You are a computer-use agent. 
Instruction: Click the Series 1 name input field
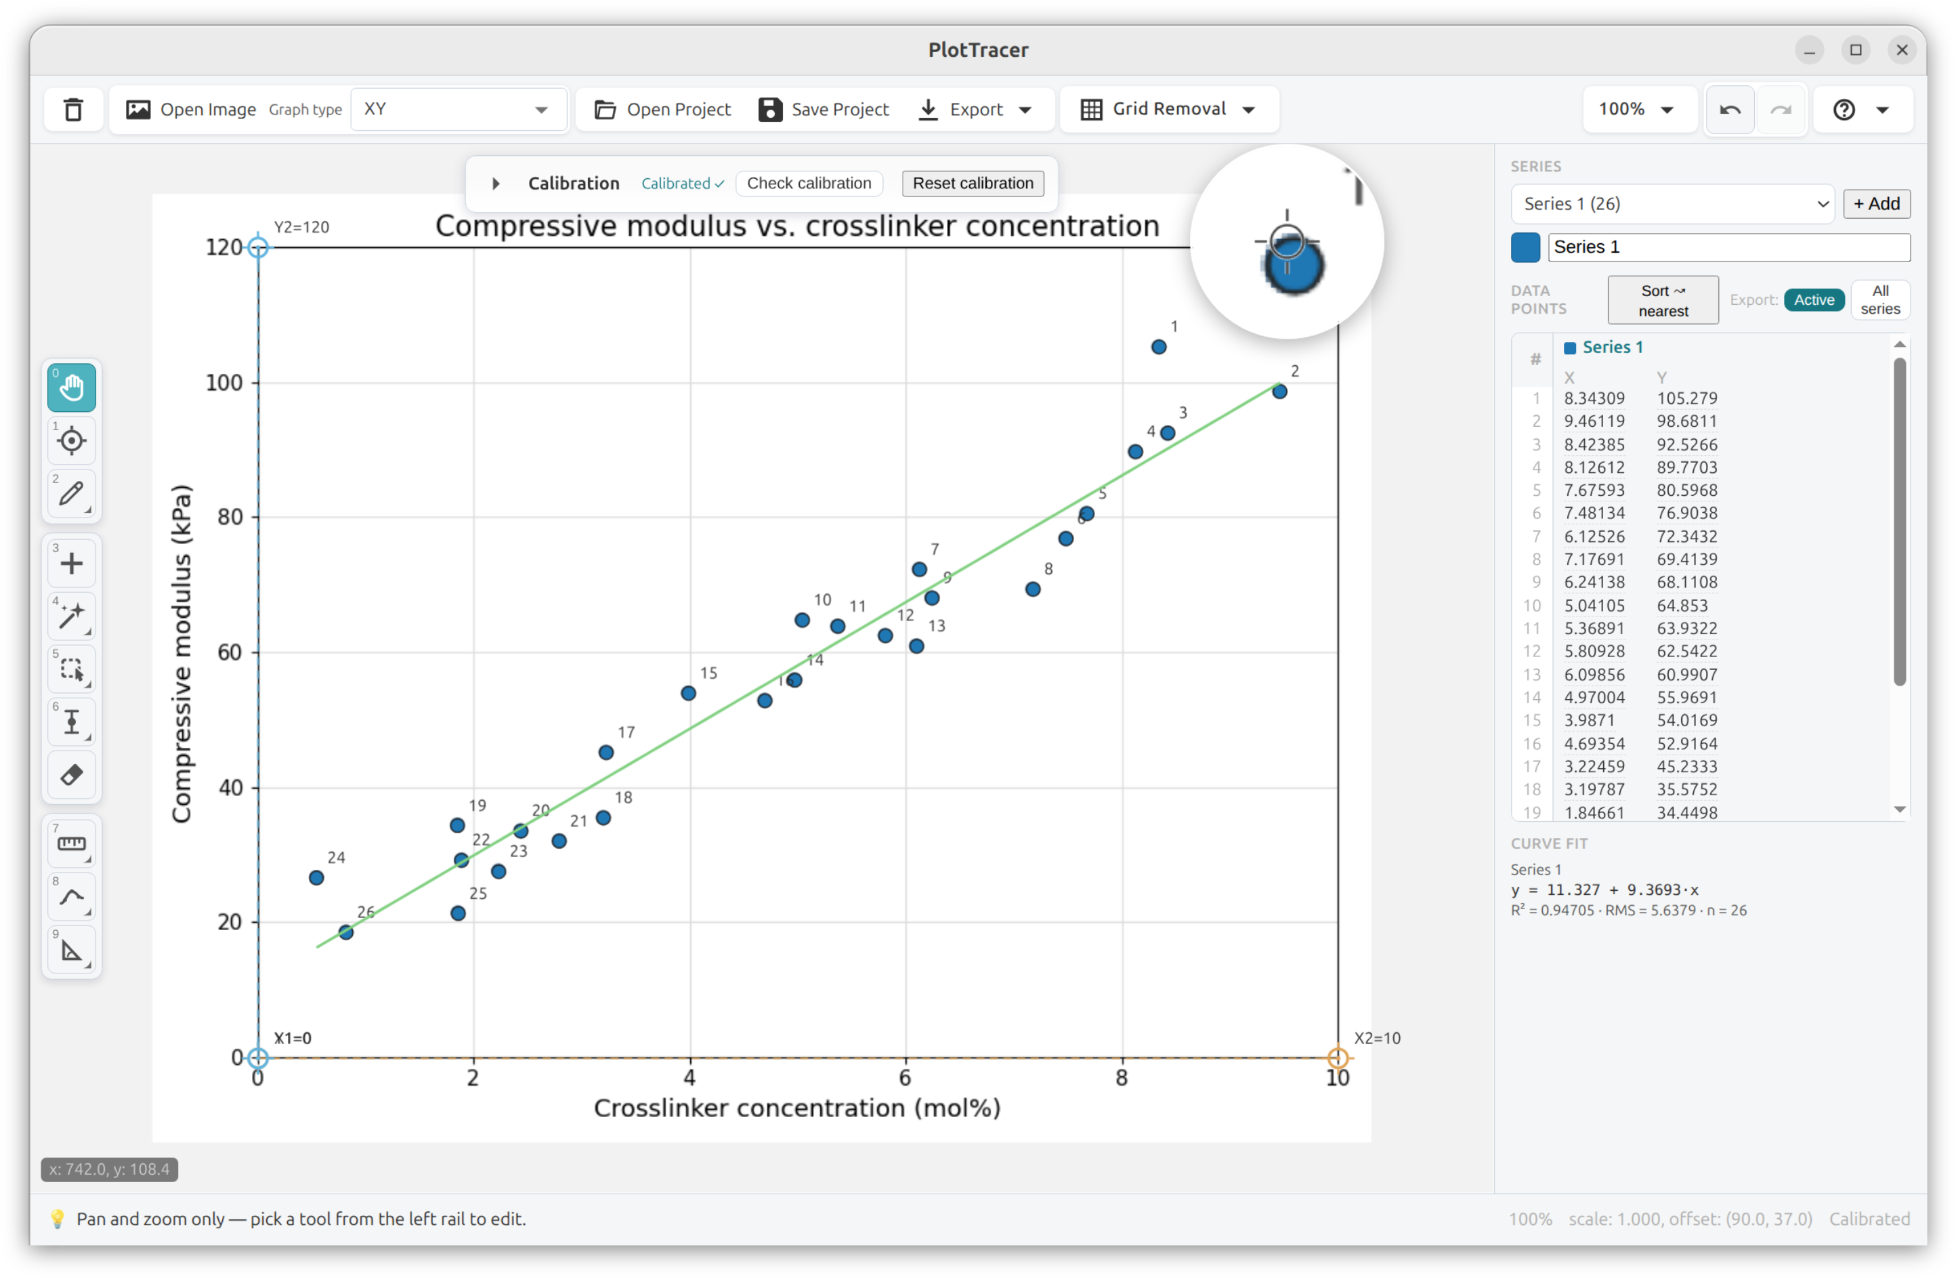coord(1729,247)
